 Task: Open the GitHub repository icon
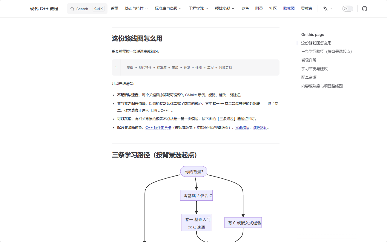(x=365, y=9)
